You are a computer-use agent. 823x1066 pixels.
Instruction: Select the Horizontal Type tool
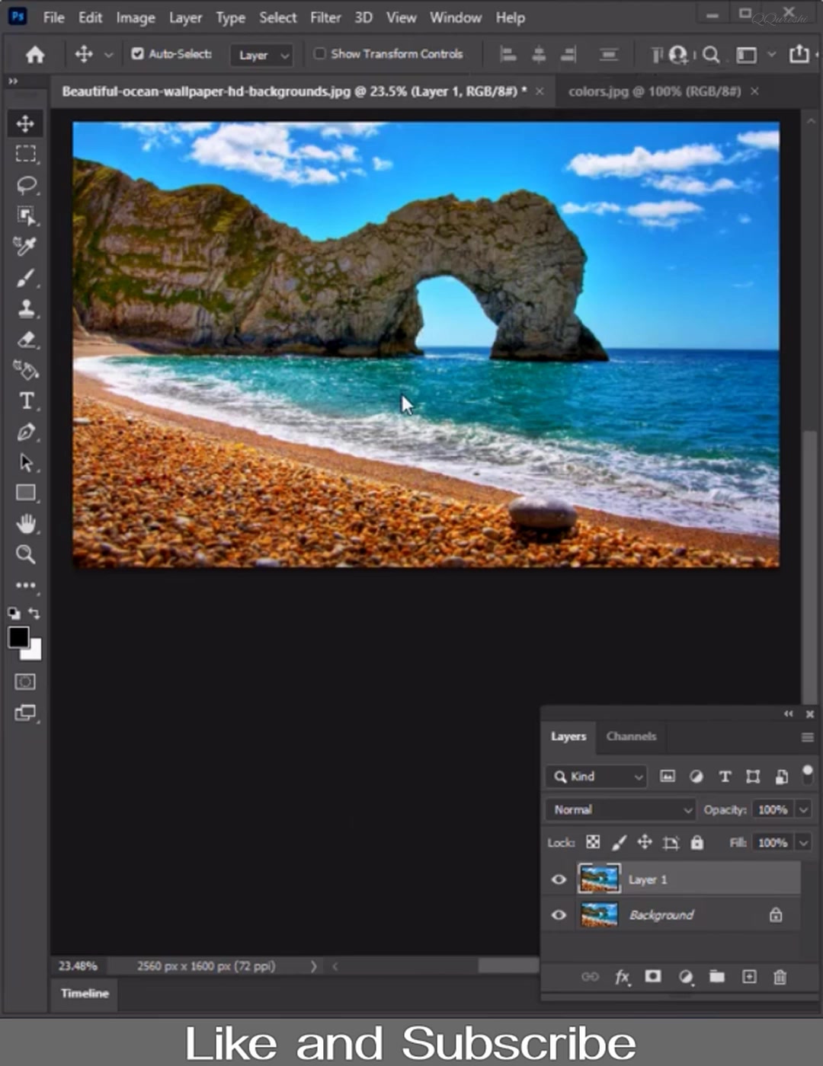coord(26,401)
